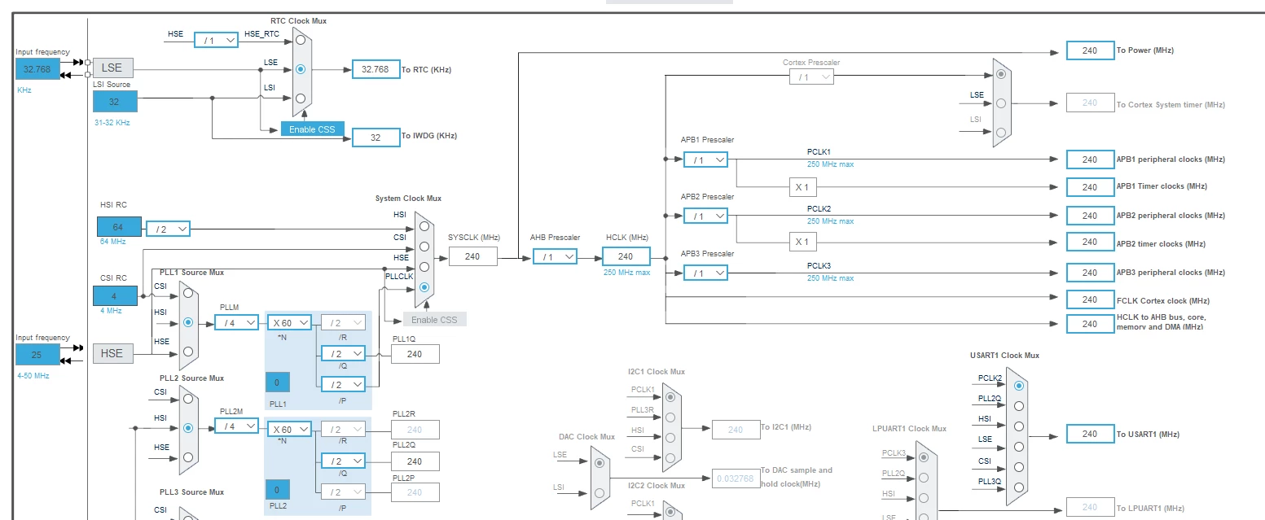Choose HSE in PLL1 Source Mux
Viewport: 1265px width, 520px height.
point(188,352)
